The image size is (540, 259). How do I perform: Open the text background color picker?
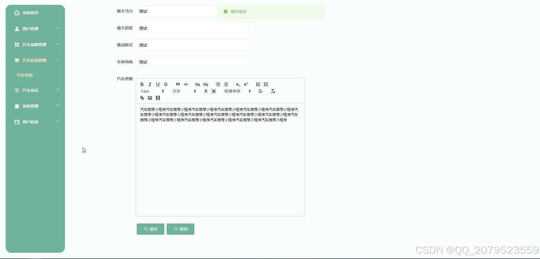click(214, 91)
